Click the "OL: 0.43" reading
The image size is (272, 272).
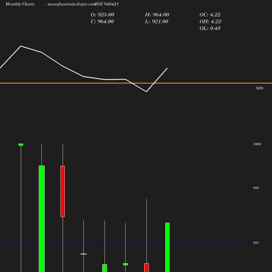[210, 28]
